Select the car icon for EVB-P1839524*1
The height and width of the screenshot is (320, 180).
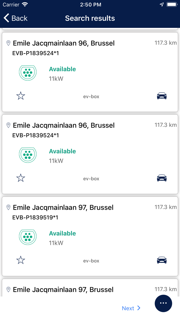tap(161, 95)
